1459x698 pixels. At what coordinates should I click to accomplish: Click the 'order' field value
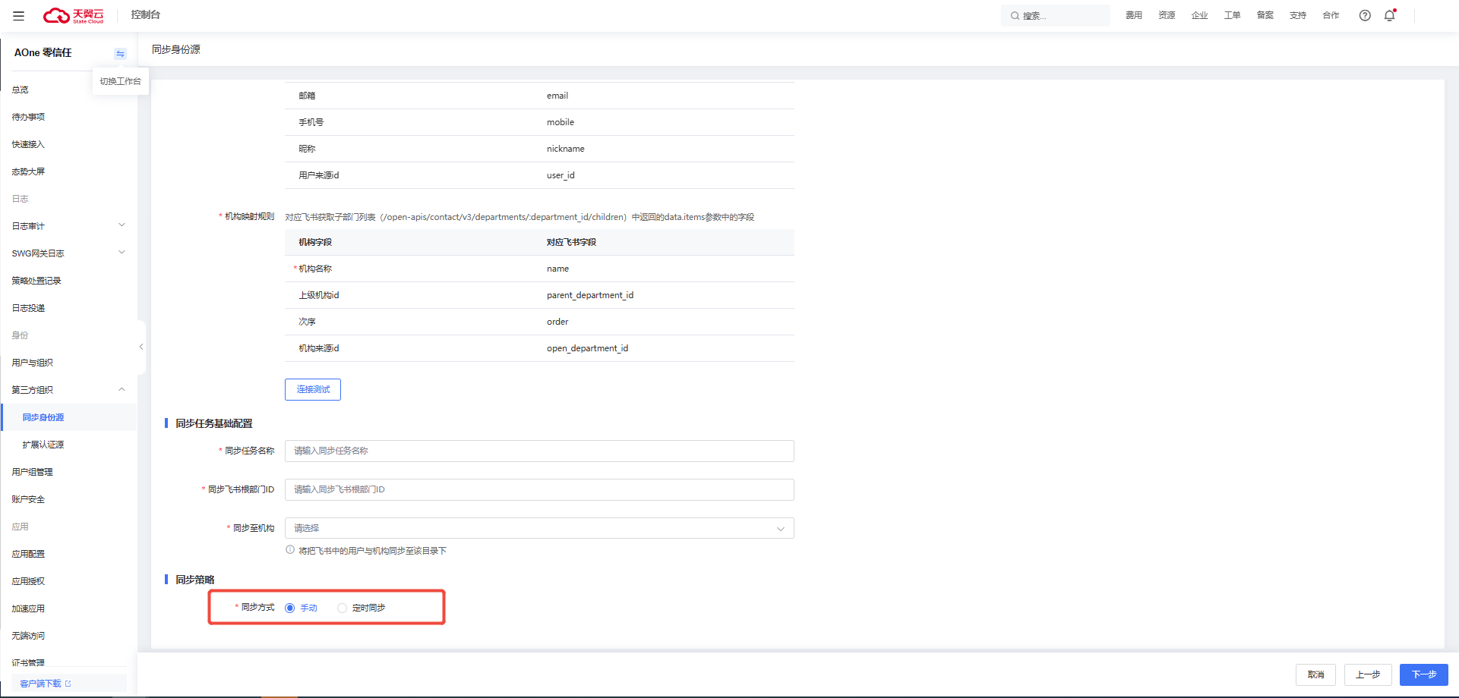coord(557,322)
